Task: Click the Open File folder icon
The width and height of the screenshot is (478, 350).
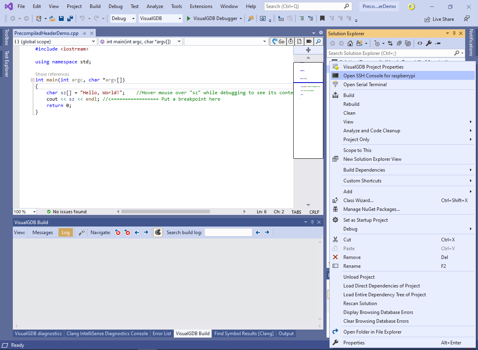Action: coord(52,18)
